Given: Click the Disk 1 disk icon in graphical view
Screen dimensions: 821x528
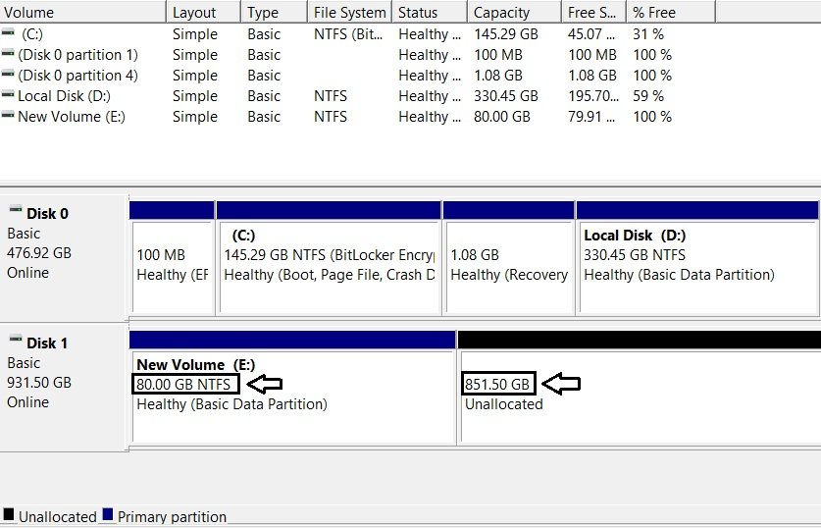Looking at the screenshot, I should point(16,340).
